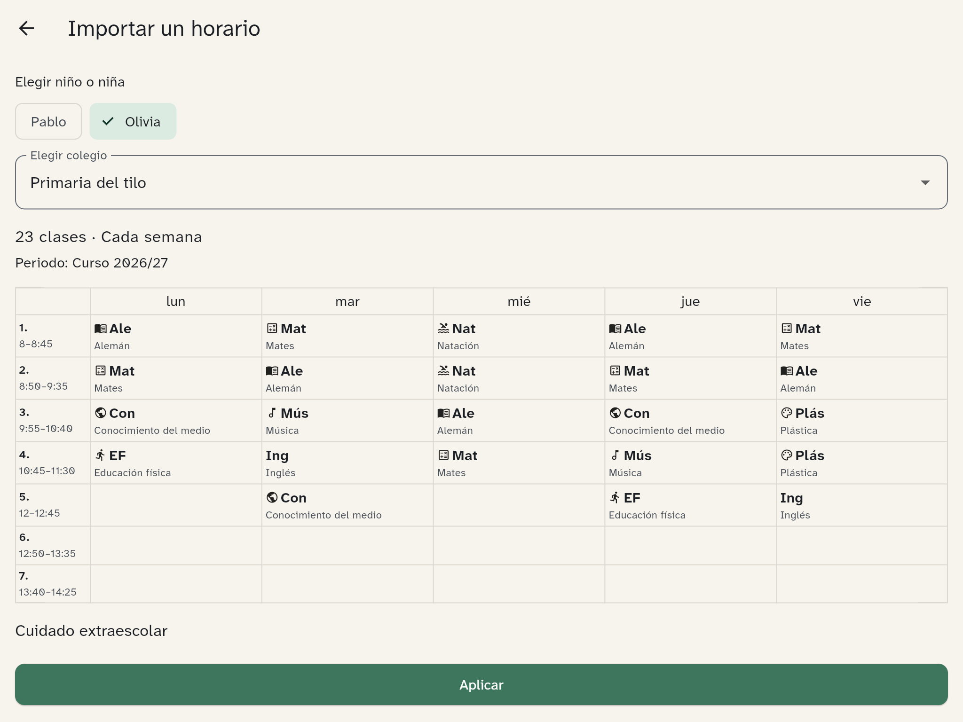The width and height of the screenshot is (963, 722).
Task: Select the jue column header
Action: pyautogui.click(x=690, y=301)
